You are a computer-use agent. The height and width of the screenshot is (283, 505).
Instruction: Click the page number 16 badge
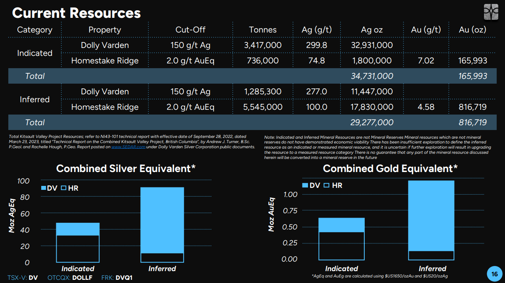[x=494, y=274]
